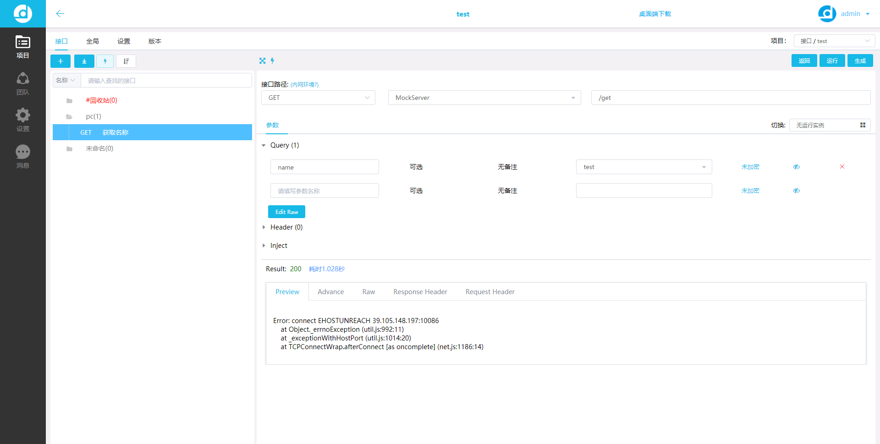Go back with the left arrow icon
This screenshot has height=444, width=880.
[x=60, y=14]
